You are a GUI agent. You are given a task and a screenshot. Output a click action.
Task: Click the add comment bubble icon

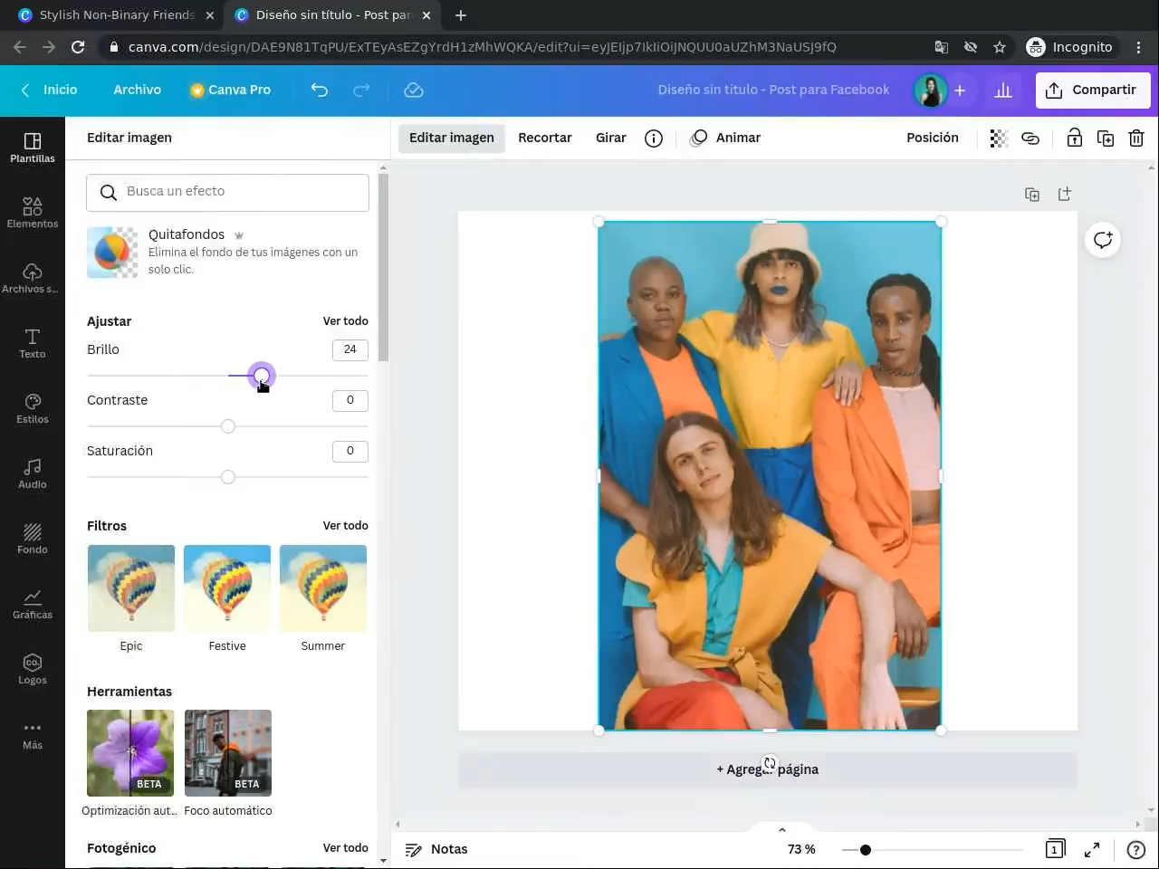[1102, 240]
